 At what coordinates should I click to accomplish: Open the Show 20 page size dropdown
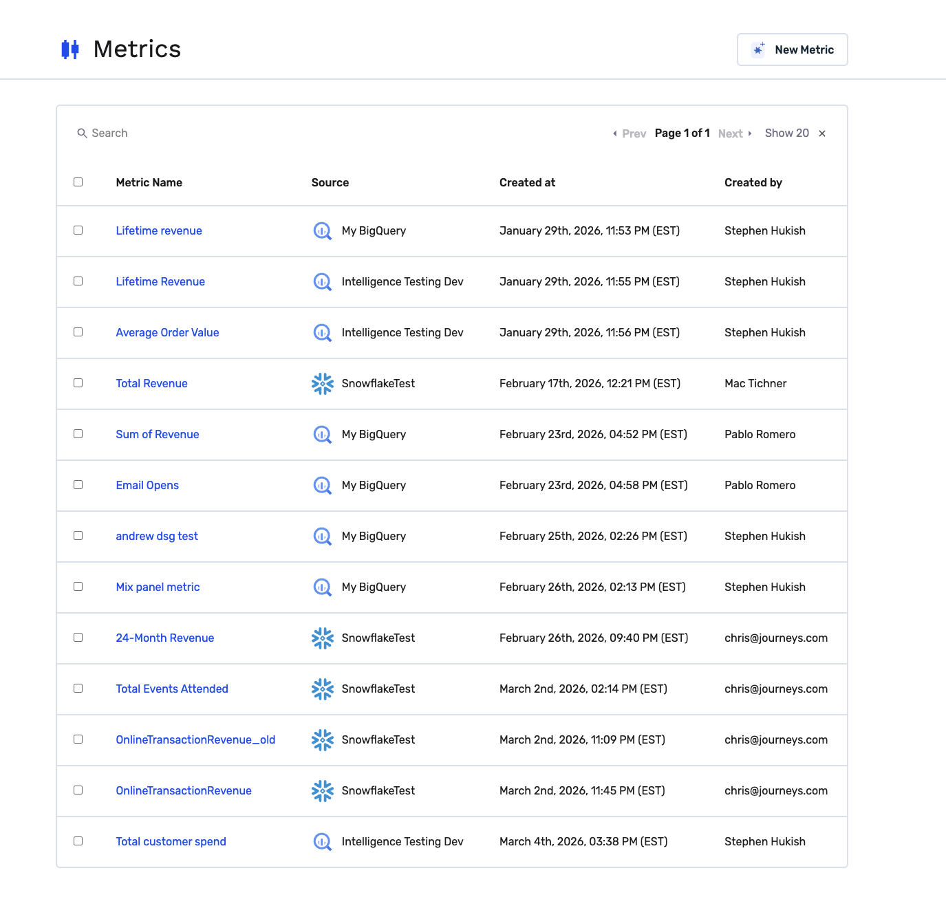tap(787, 133)
